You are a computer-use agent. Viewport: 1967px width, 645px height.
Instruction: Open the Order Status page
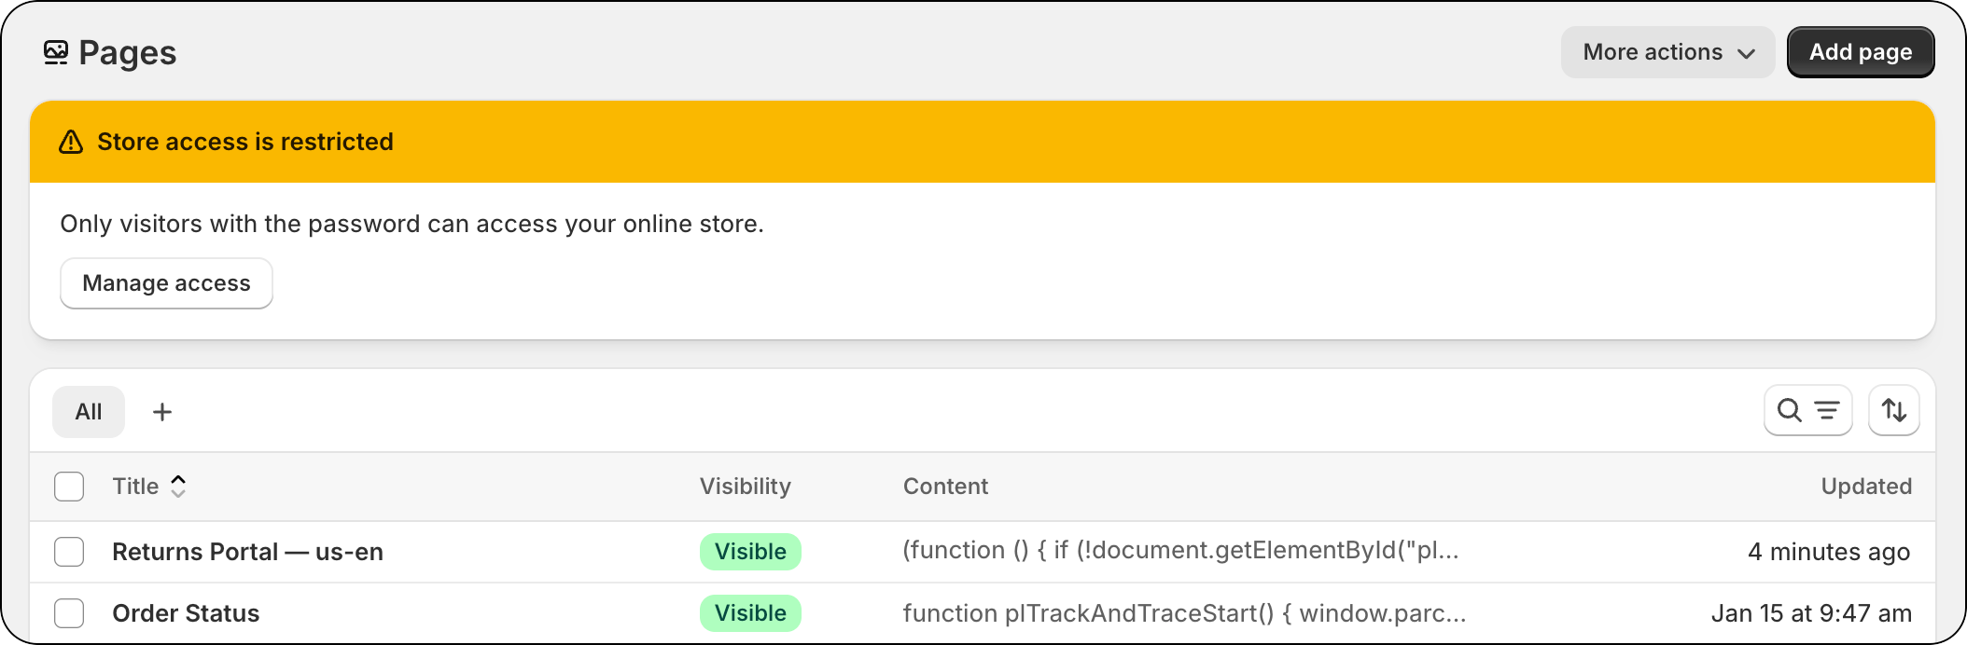tap(186, 613)
